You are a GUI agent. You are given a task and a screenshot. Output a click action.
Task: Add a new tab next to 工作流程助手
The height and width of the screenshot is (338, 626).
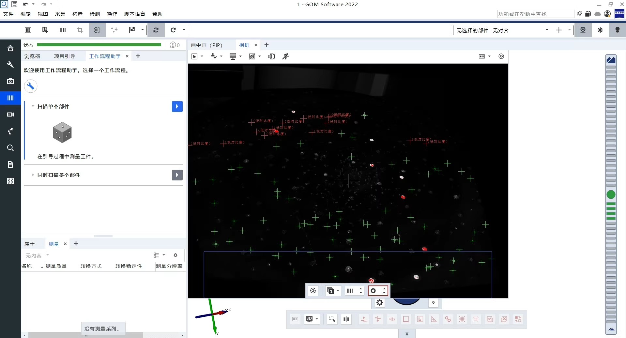[138, 56]
